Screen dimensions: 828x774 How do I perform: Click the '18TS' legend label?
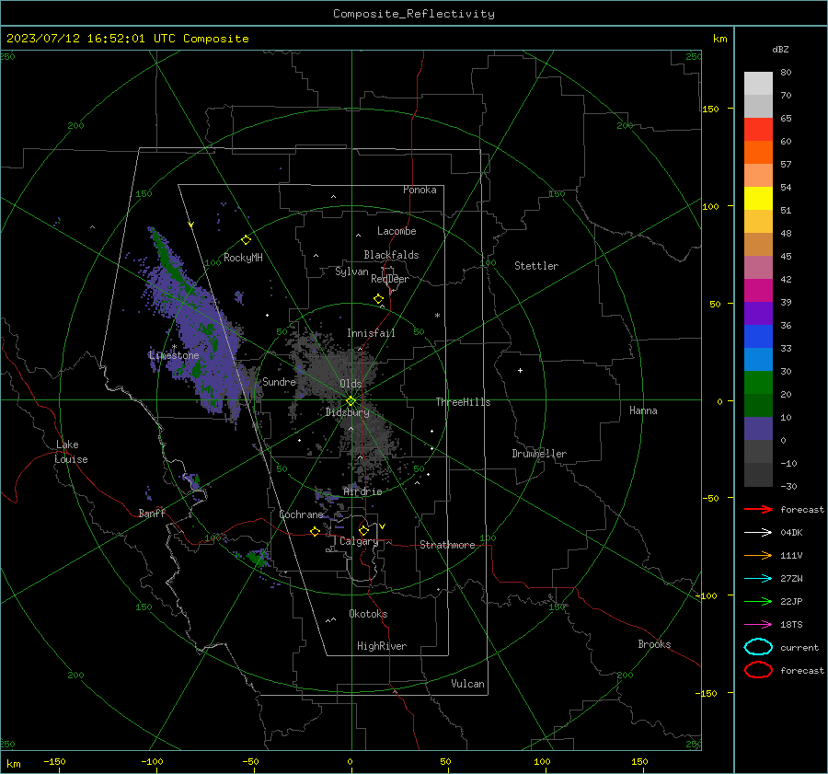point(791,625)
